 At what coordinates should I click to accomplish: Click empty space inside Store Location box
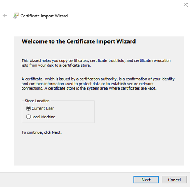(x=75, y=112)
